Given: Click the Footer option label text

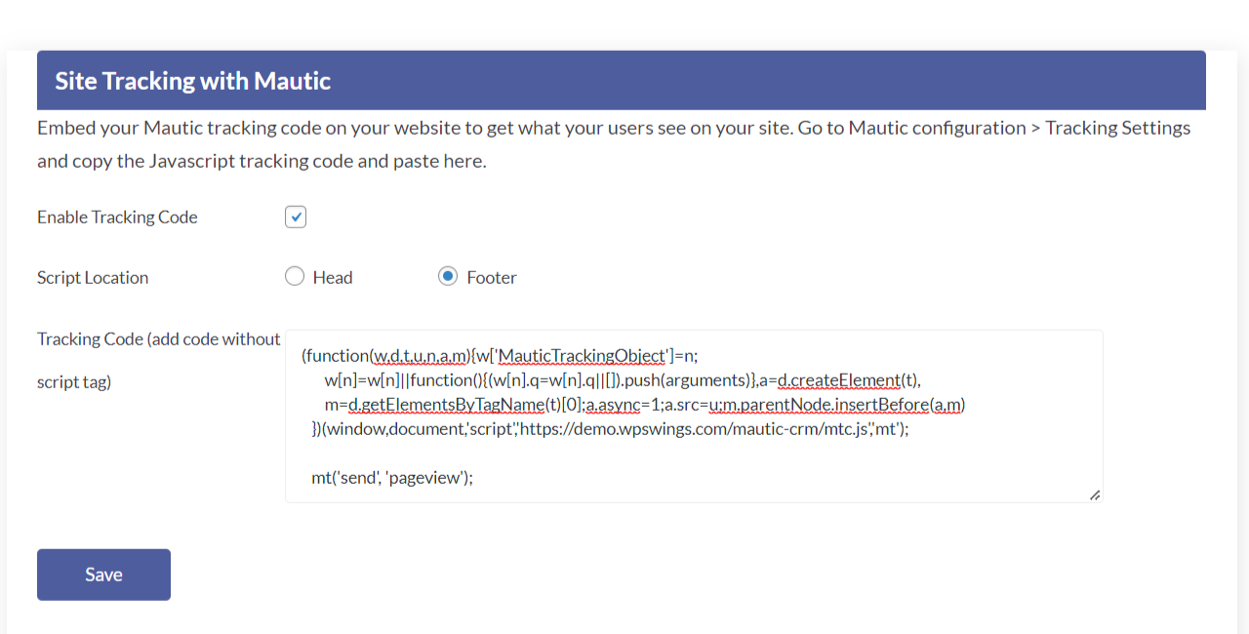Looking at the screenshot, I should [492, 278].
